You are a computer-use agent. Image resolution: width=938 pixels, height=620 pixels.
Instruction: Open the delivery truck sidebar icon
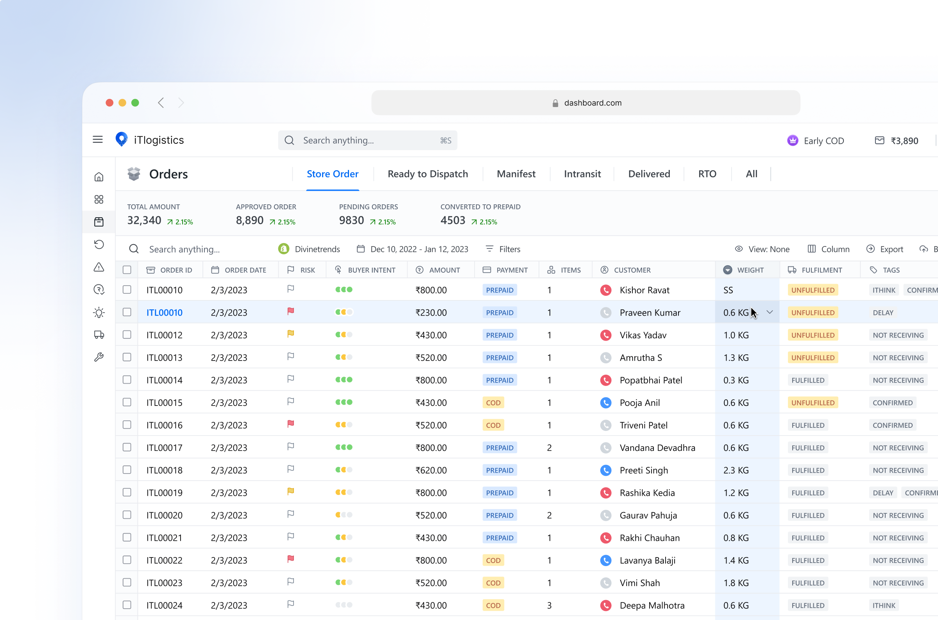(x=99, y=335)
